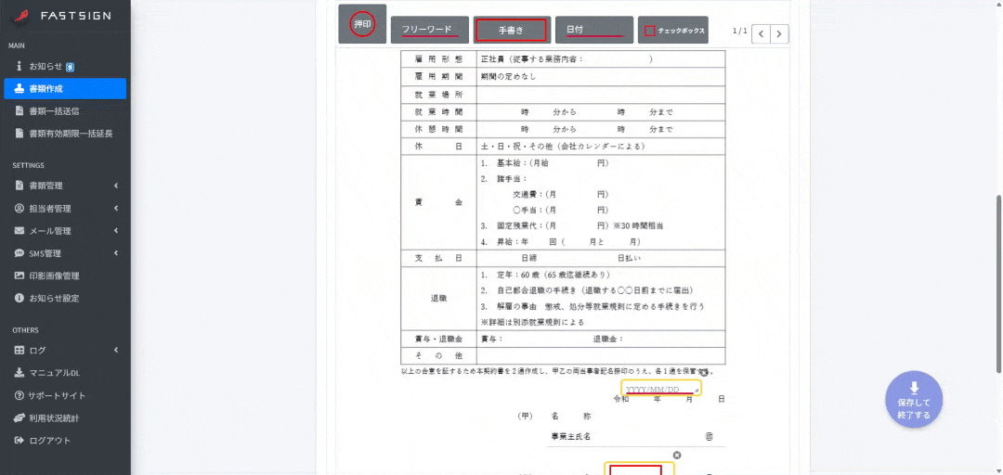1003x475 pixels.
Task: Click the logout icon beside ログアウト
Action: 20,441
